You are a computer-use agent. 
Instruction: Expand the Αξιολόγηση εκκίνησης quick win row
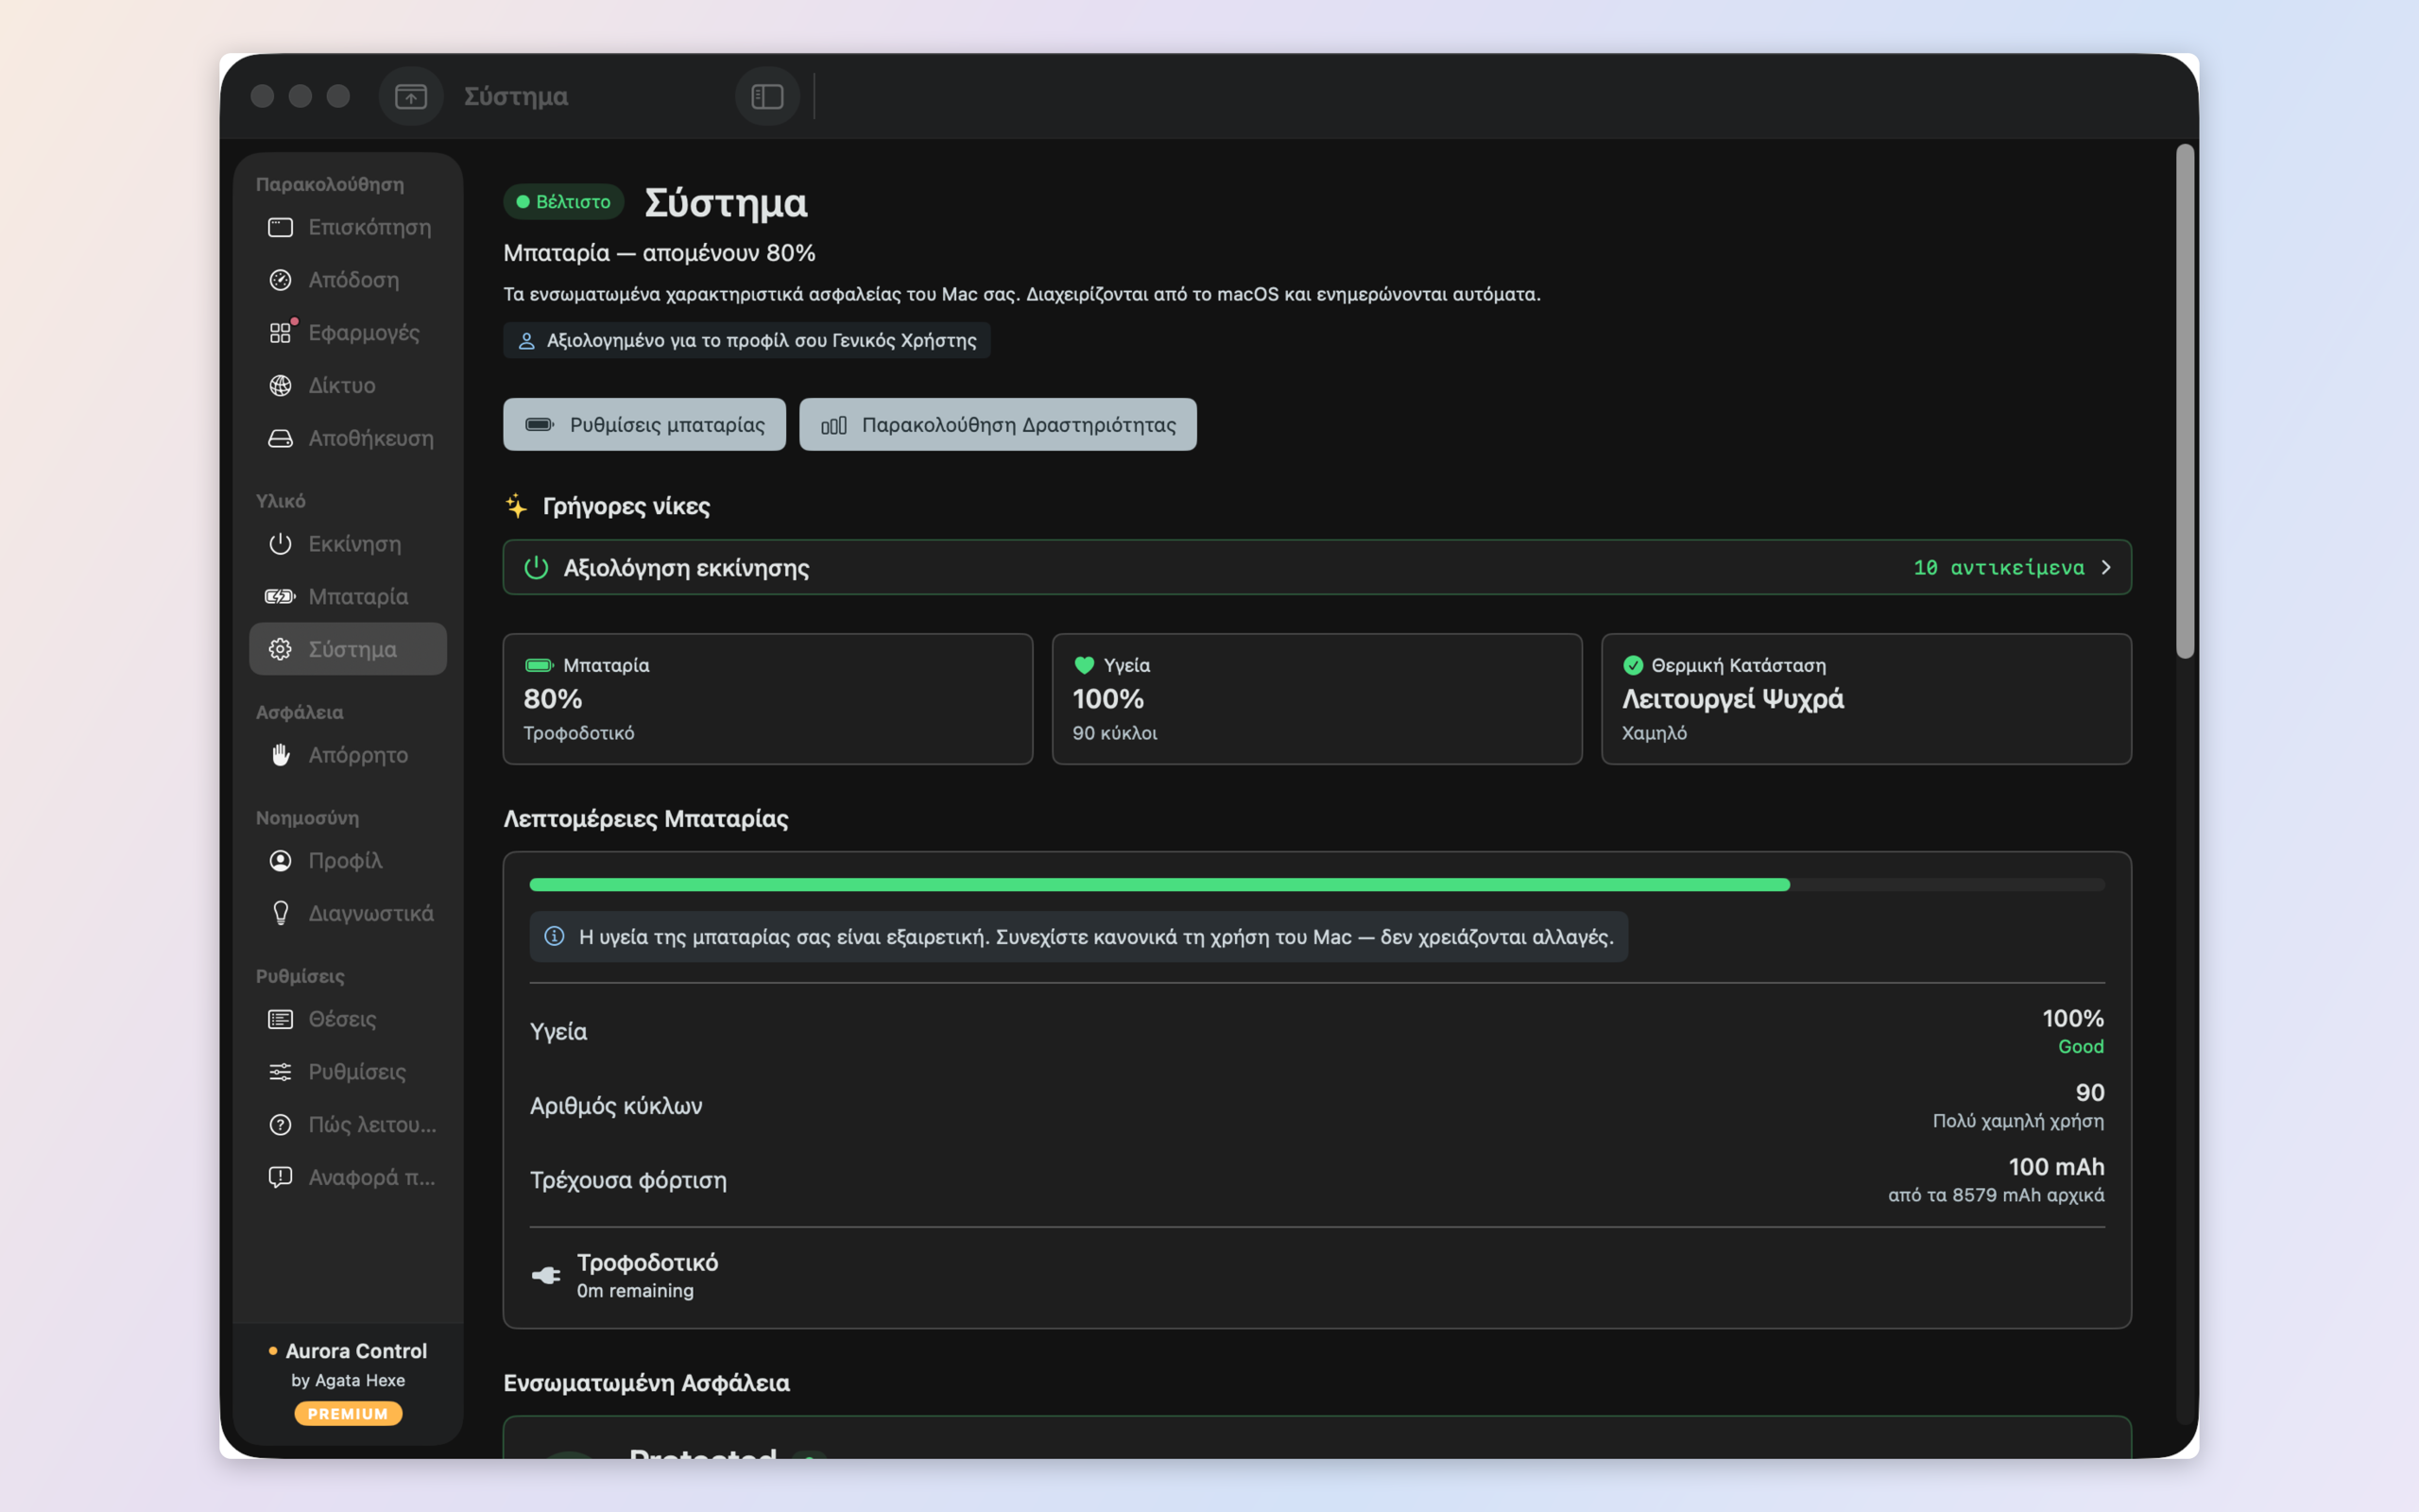click(1316, 567)
